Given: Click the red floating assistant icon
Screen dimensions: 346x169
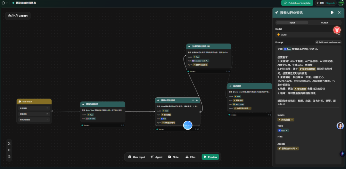Looking at the screenshot, I should 337,30.
